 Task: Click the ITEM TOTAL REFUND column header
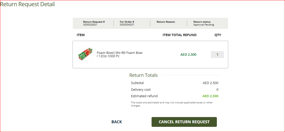179,35
